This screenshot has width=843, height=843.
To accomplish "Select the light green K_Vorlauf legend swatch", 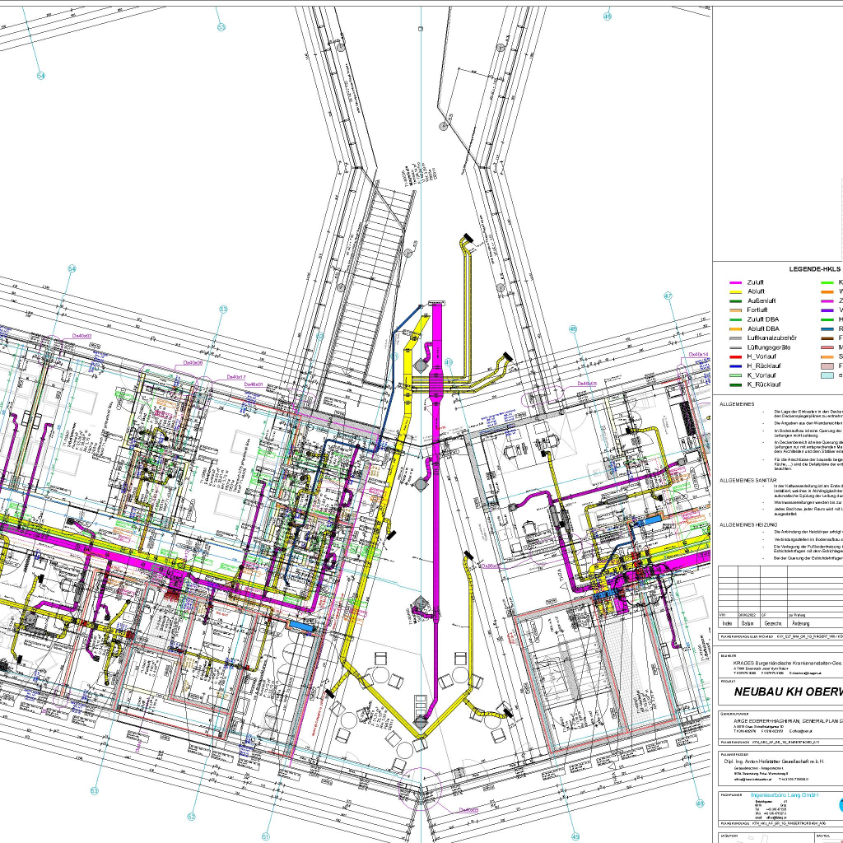I will pyautogui.click(x=735, y=375).
